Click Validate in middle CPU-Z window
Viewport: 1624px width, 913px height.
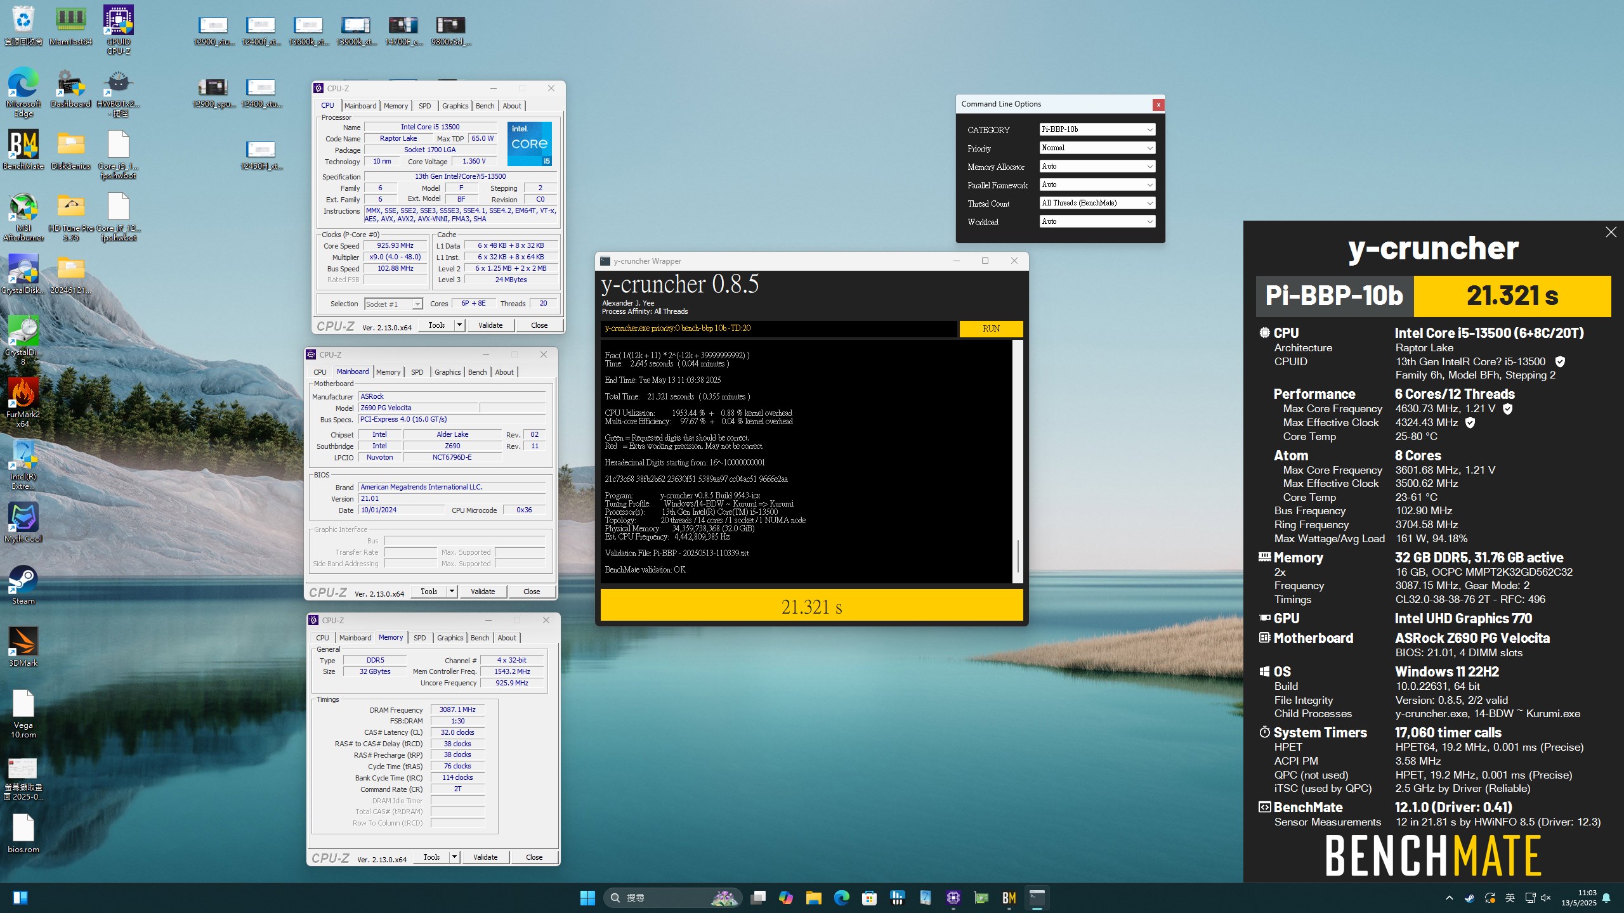[483, 592]
